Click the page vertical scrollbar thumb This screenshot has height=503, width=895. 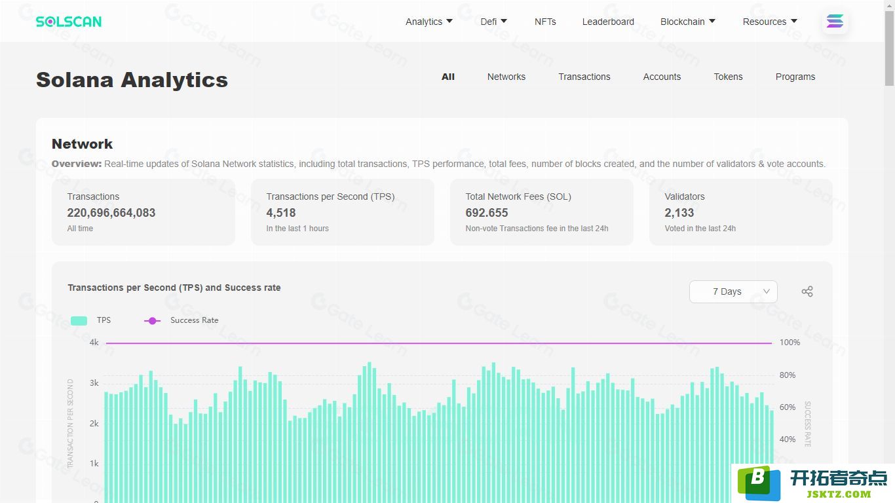(x=889, y=49)
